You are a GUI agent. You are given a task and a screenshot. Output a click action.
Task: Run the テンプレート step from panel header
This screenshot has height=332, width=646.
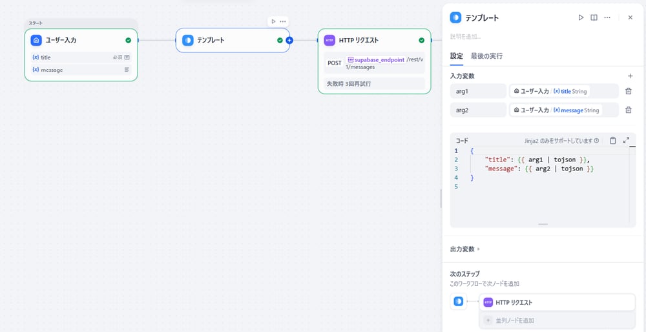click(x=581, y=17)
